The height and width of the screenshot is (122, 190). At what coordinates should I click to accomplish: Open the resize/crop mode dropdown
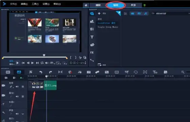click(64, 63)
